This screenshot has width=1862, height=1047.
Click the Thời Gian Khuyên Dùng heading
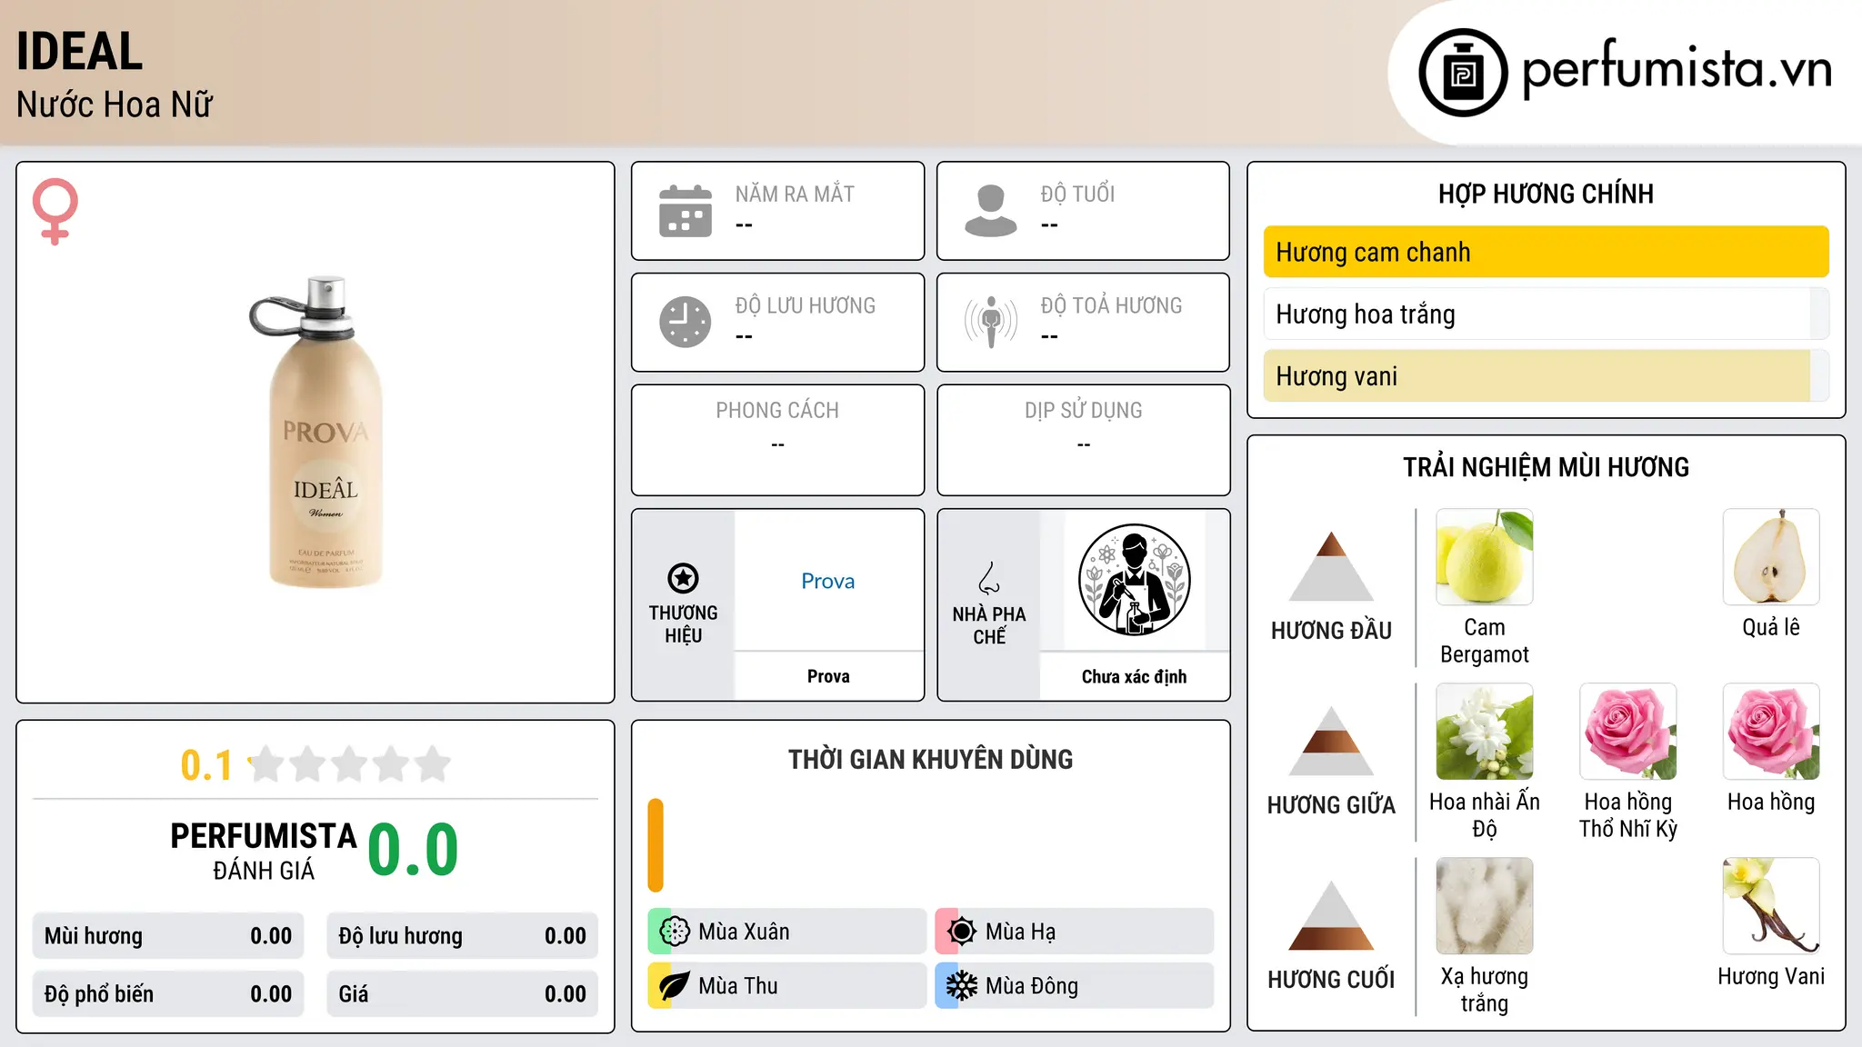(930, 759)
